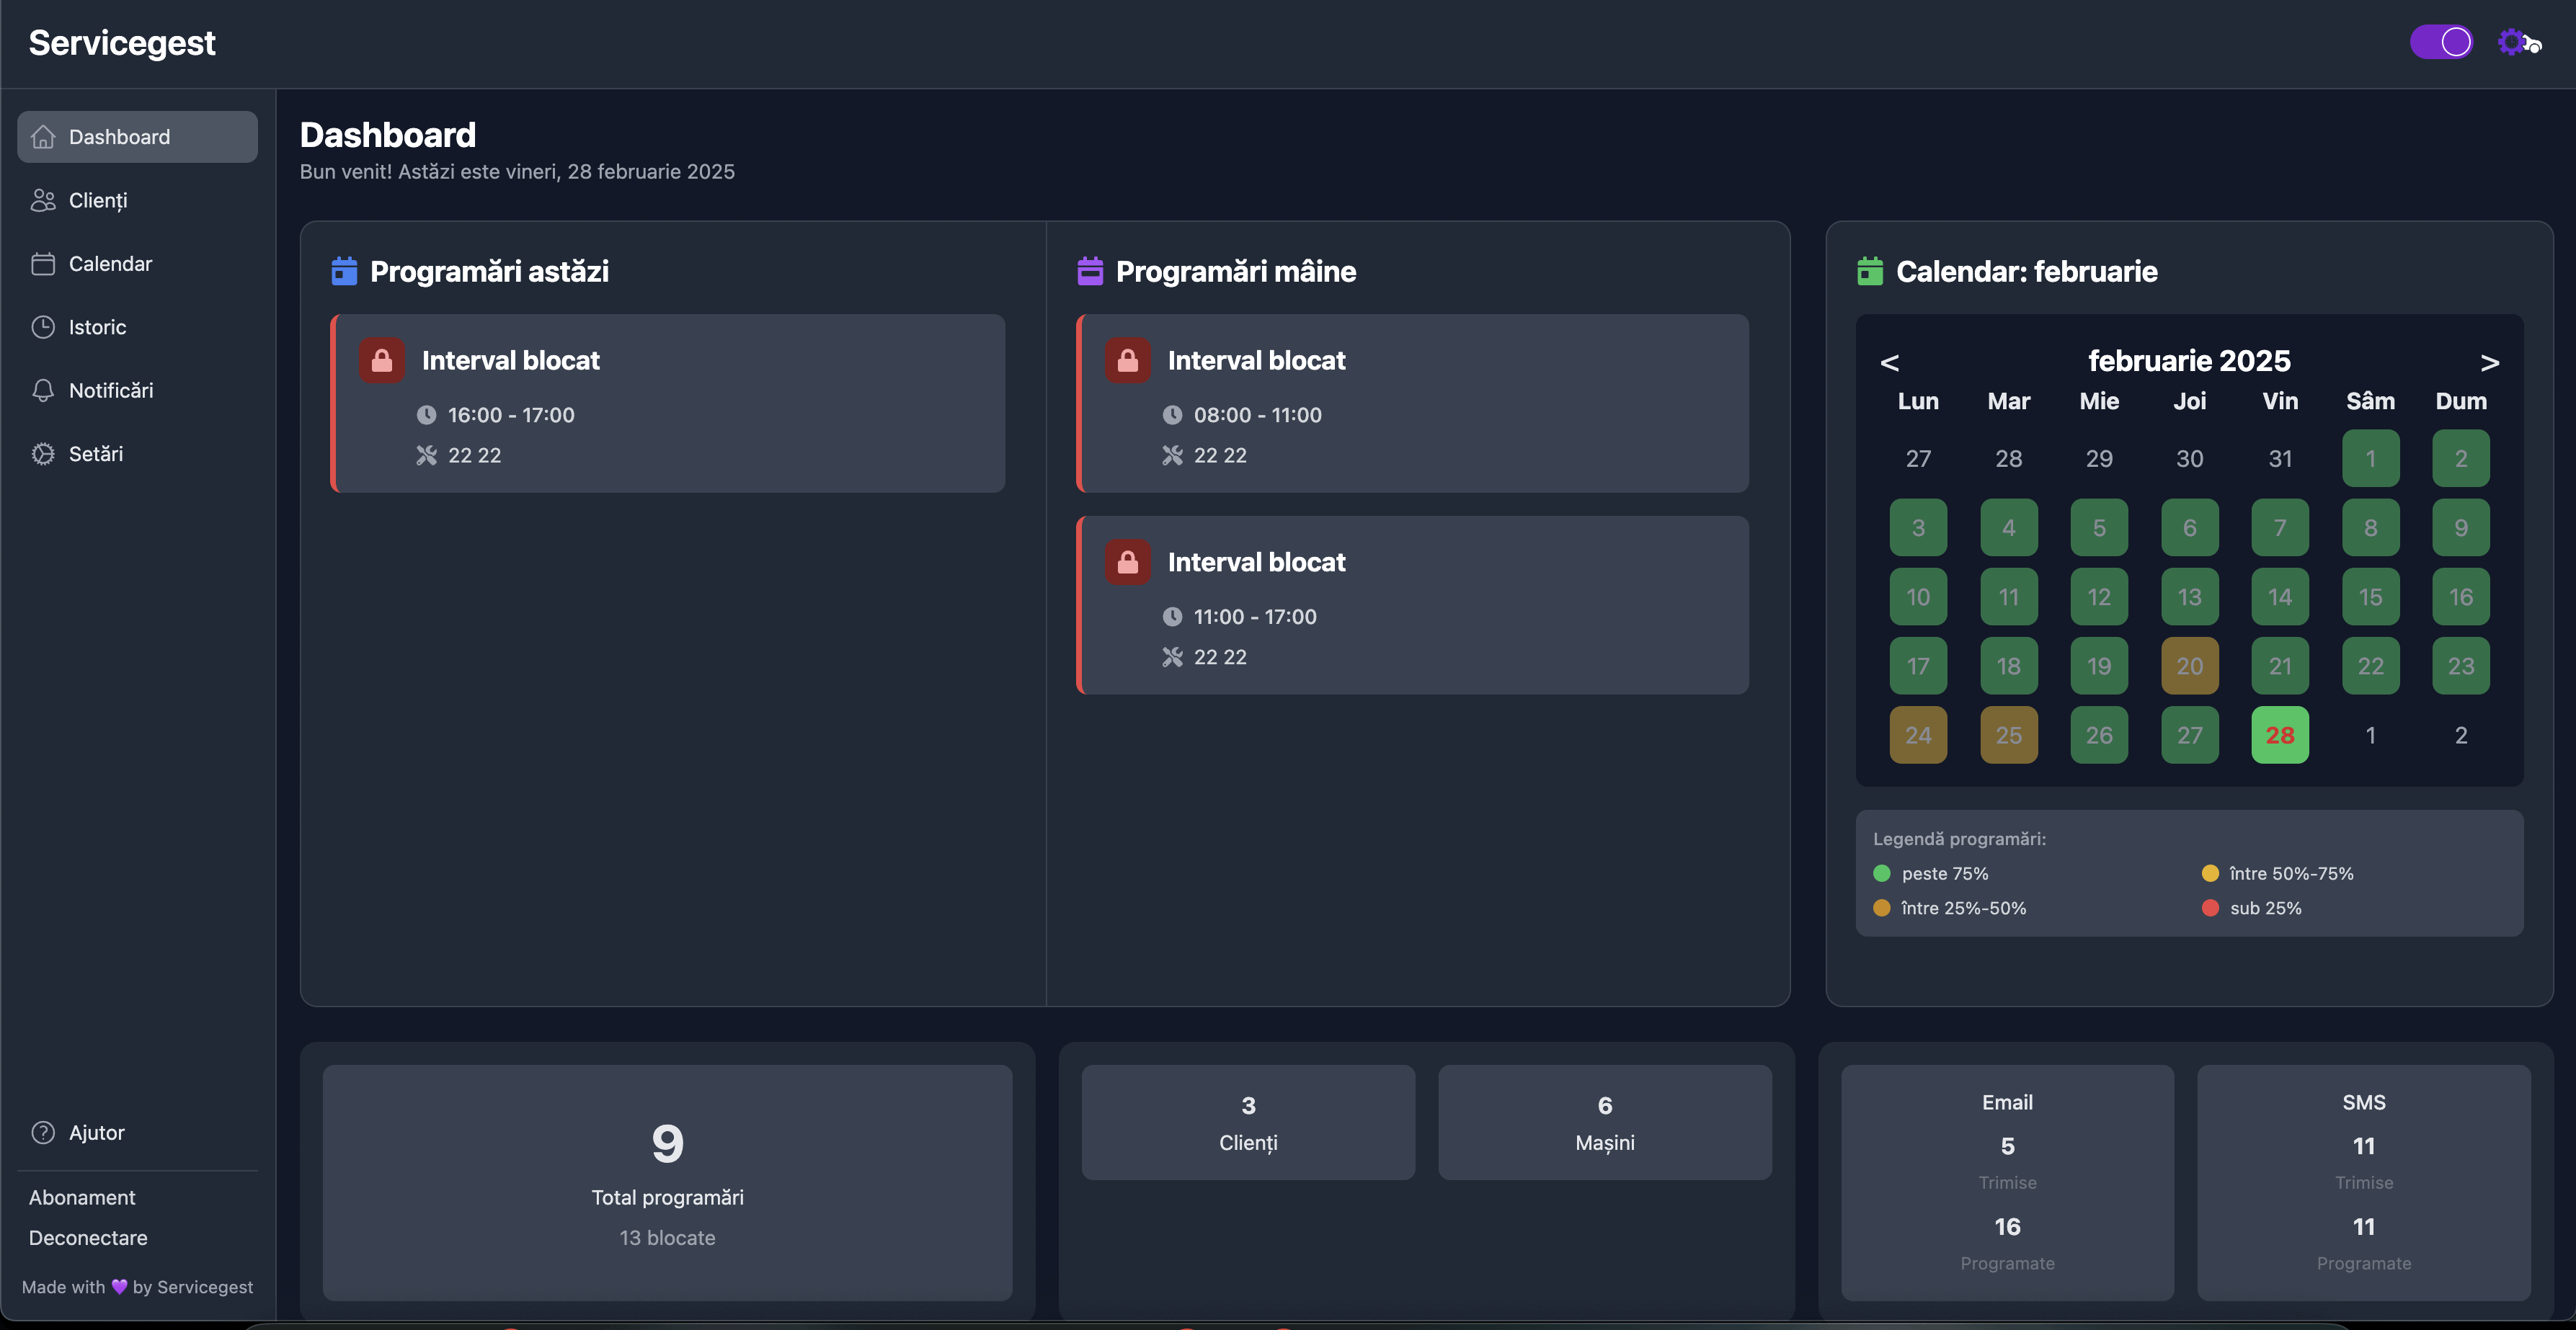The image size is (2576, 1330).
Task: Click red lock icon on 16:00 - 17:00 block
Action: point(382,361)
